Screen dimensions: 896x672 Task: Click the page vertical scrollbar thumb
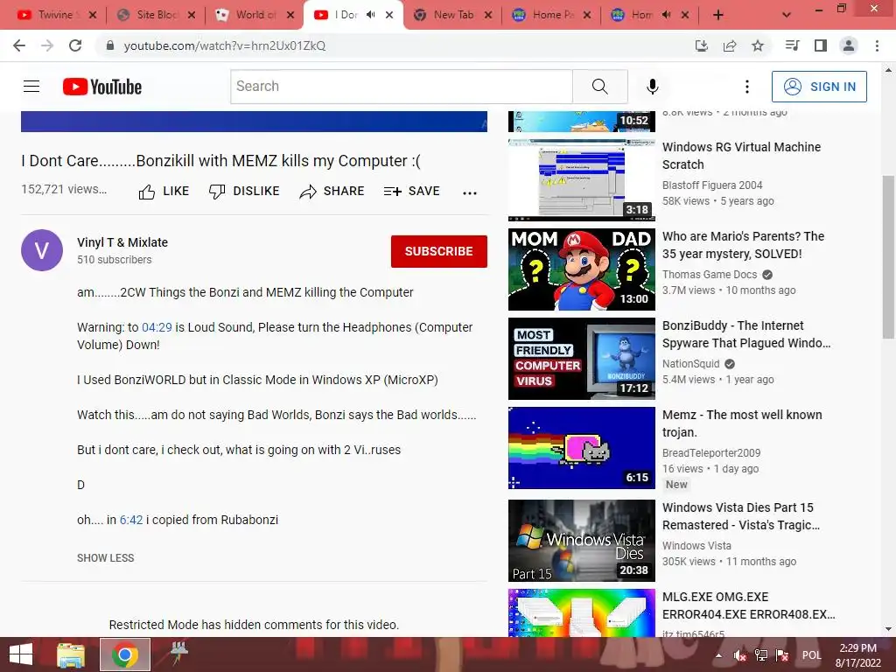point(888,257)
